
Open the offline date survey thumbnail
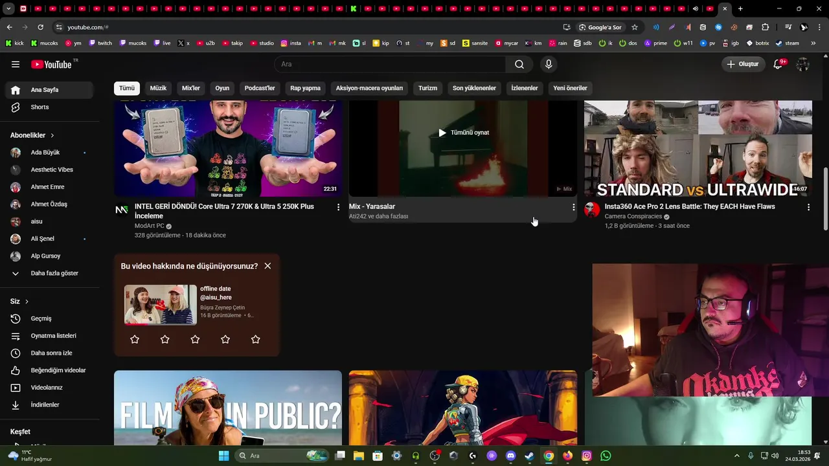[x=161, y=304]
